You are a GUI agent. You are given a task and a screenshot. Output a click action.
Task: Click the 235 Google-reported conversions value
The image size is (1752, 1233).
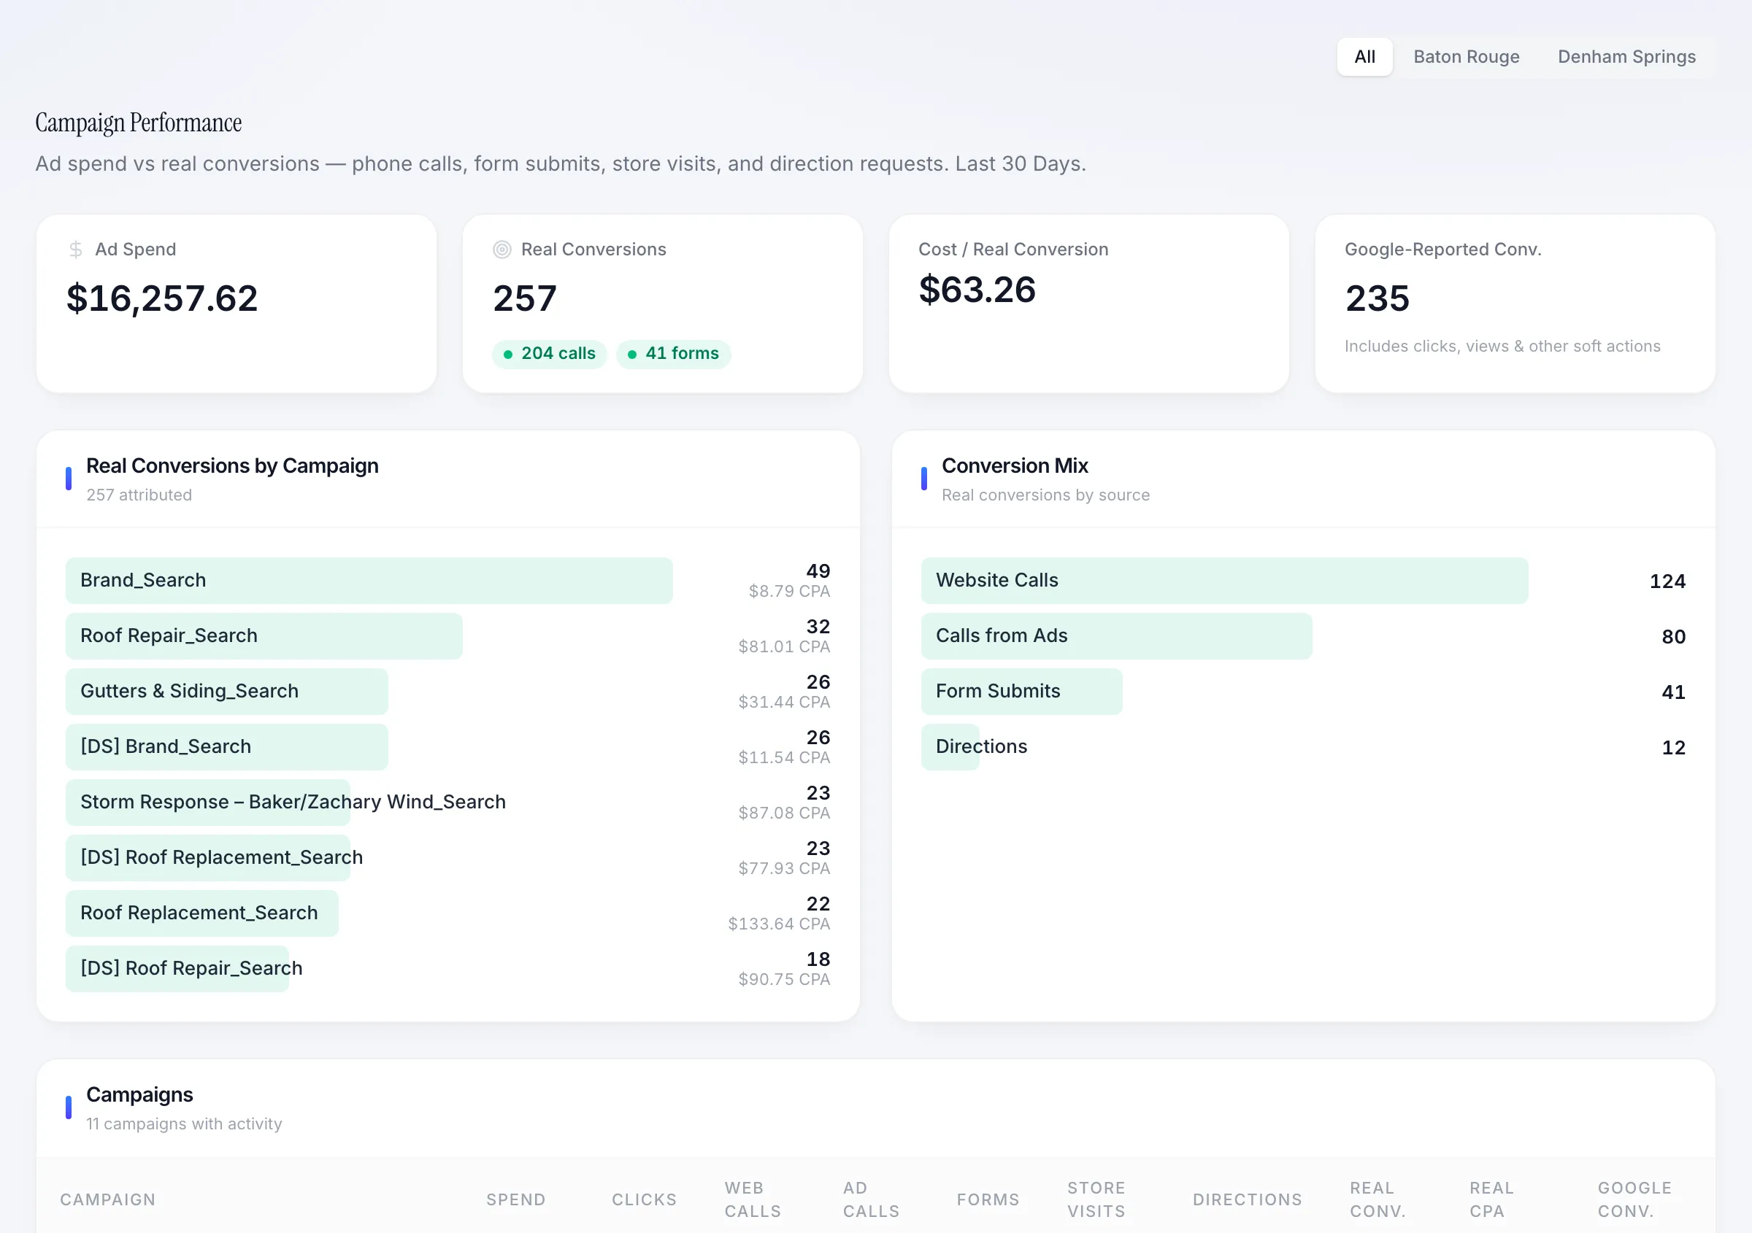[1378, 298]
